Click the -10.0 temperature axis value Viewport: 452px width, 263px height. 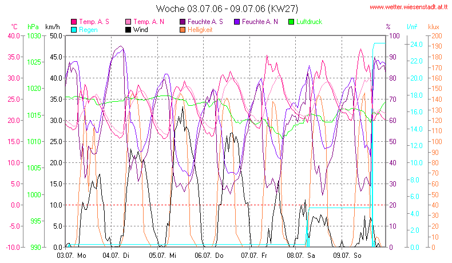[x=13, y=247]
